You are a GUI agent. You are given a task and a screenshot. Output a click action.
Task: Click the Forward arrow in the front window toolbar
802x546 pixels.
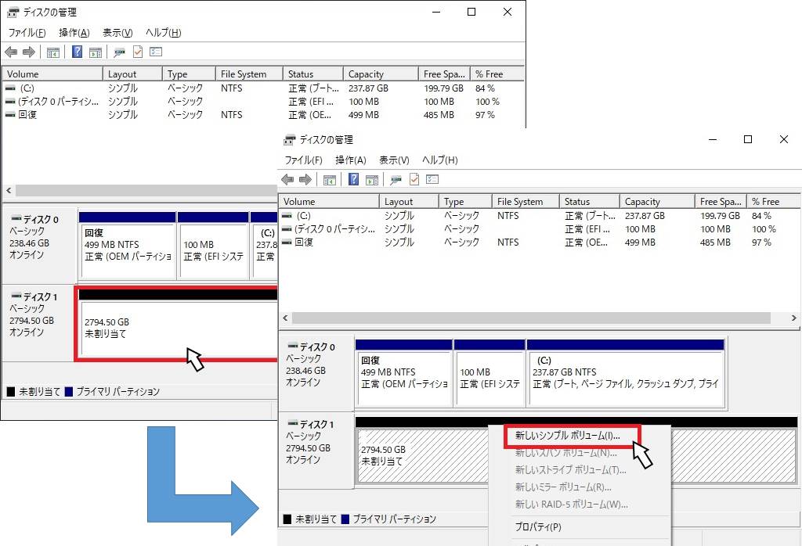(305, 179)
